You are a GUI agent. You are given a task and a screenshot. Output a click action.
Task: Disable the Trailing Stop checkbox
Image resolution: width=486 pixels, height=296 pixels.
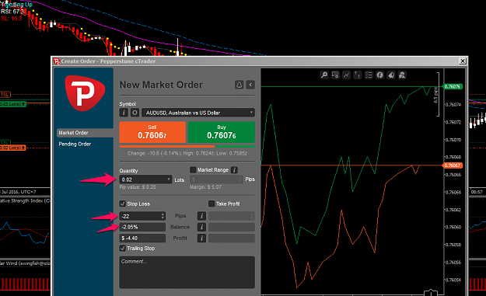click(x=122, y=248)
